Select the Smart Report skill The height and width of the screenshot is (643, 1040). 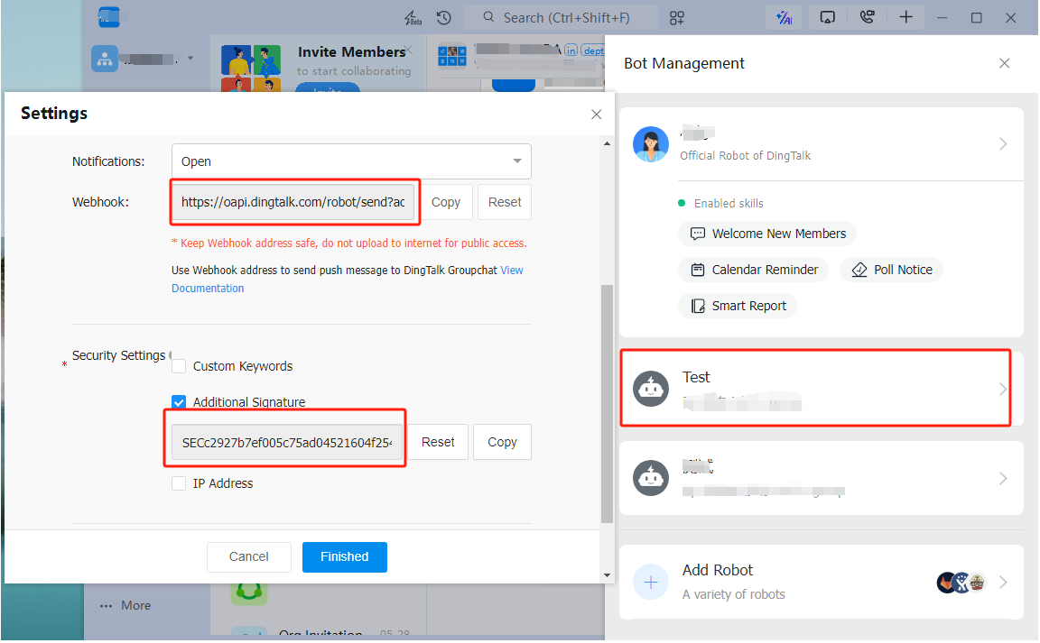(738, 306)
